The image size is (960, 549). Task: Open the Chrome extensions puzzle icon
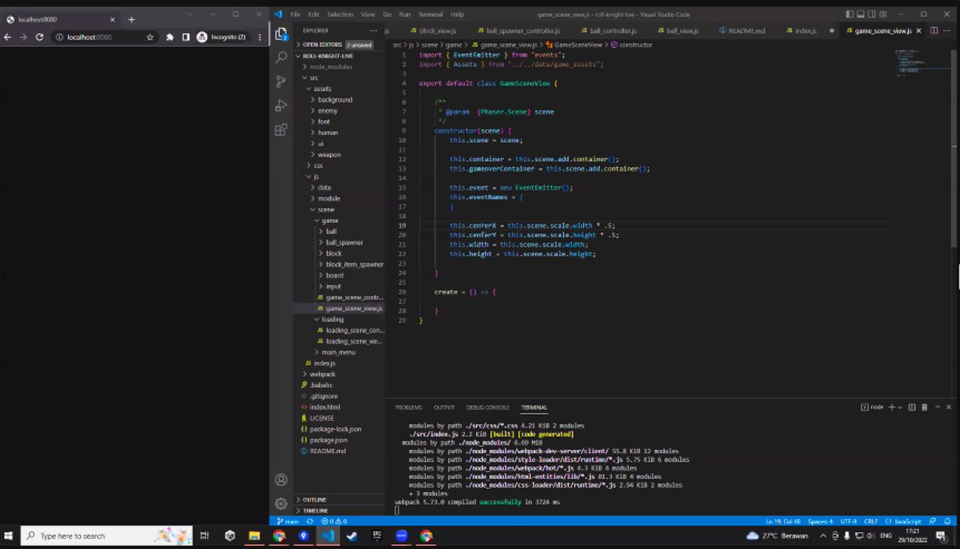pyautogui.click(x=170, y=37)
